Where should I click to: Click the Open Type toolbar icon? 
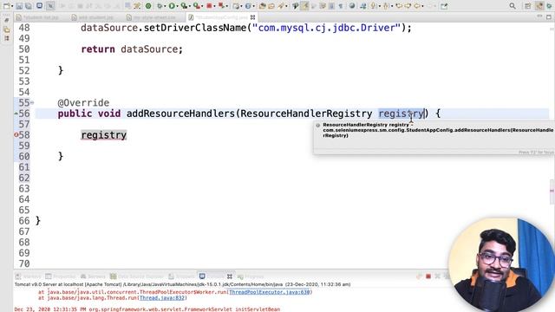coord(262,6)
